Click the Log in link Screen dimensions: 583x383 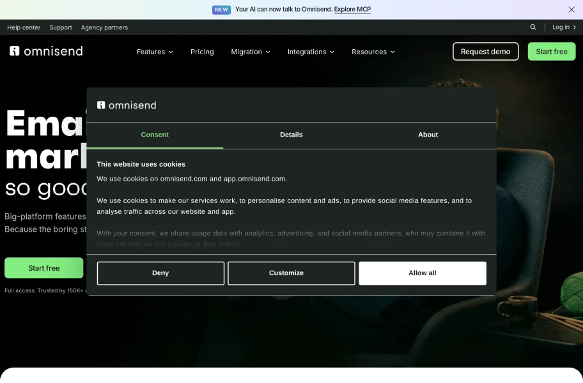(x=564, y=27)
